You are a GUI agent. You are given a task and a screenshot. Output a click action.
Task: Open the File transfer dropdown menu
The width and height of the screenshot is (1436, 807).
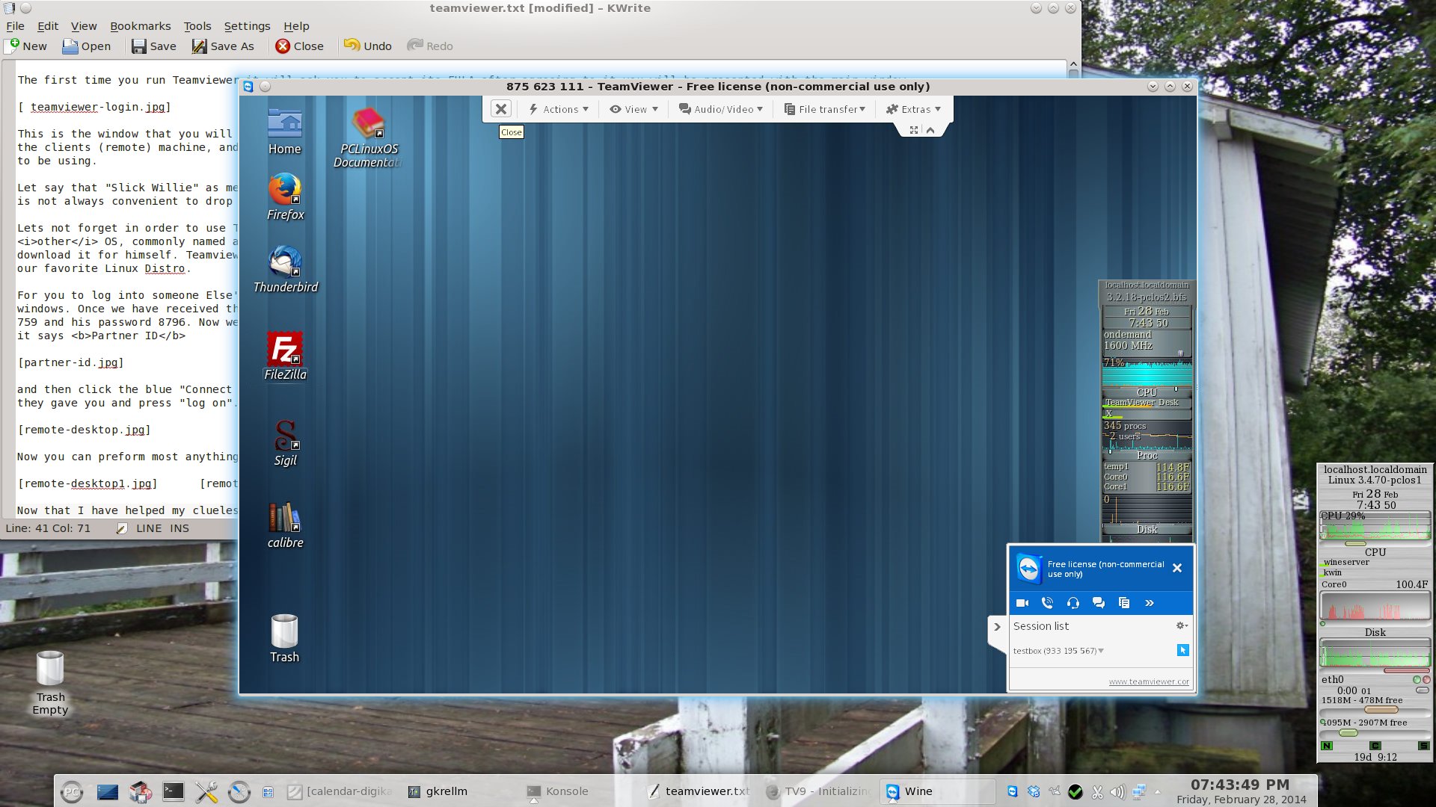825,109
